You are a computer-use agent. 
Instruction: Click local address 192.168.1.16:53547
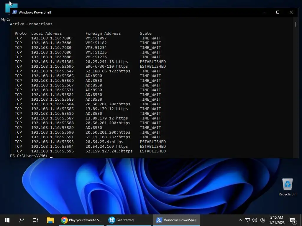[x=52, y=71]
